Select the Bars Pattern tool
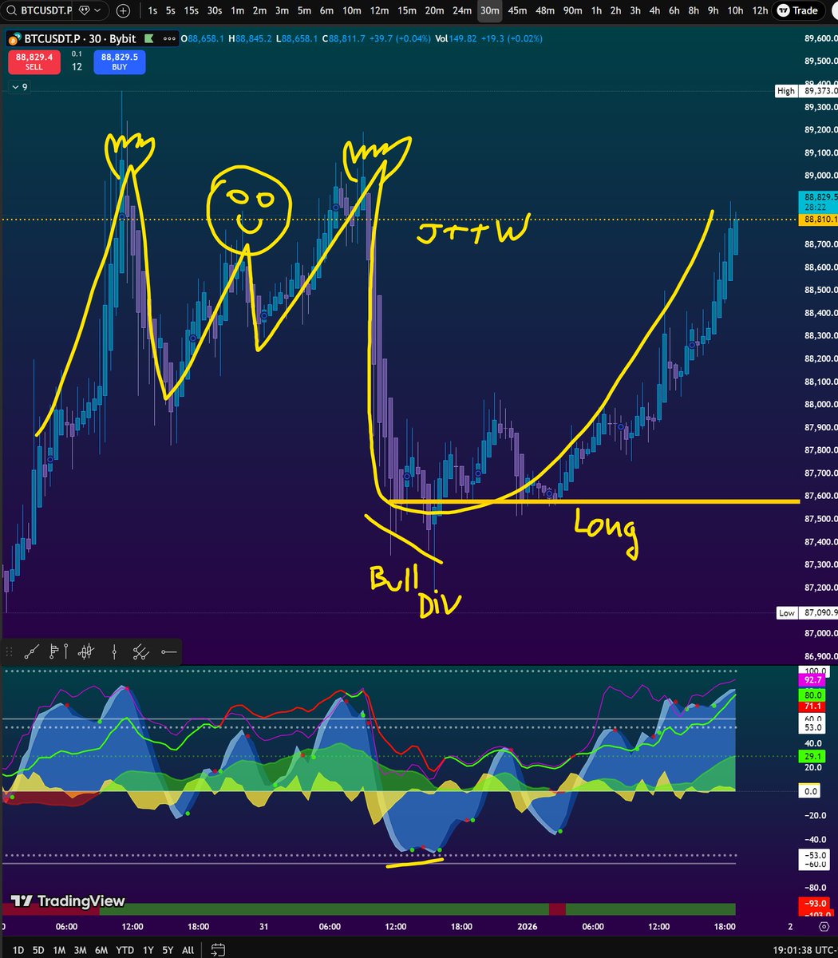The image size is (838, 958). (85, 652)
